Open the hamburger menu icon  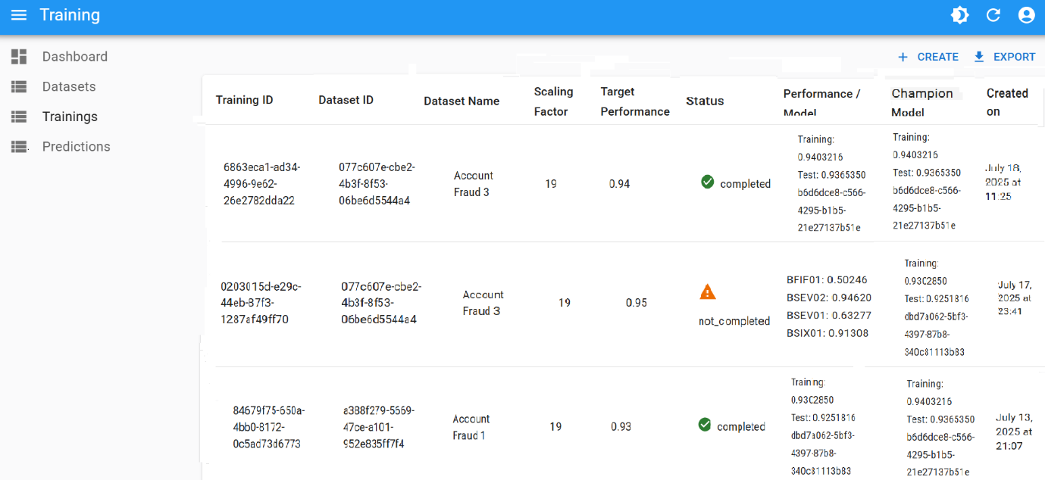[19, 15]
